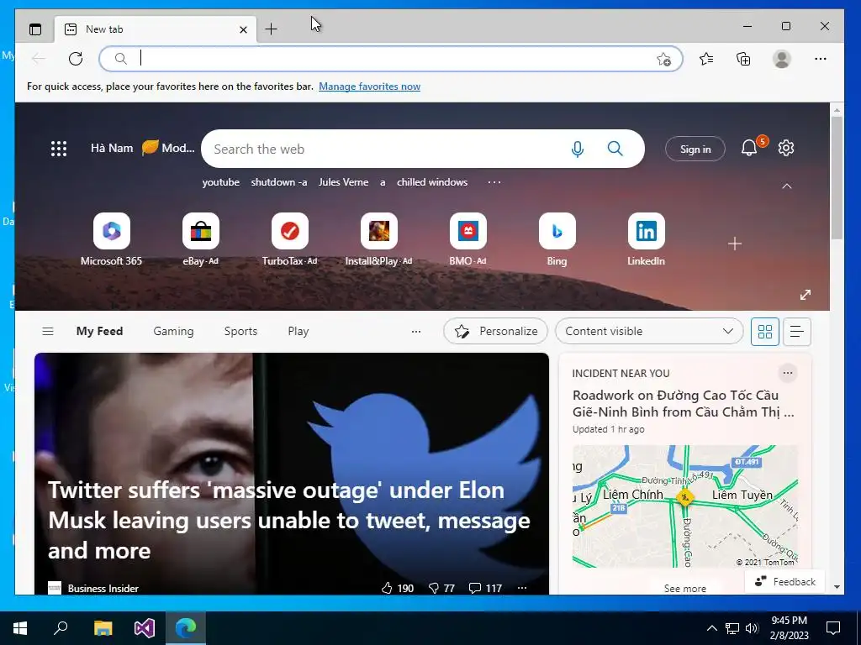Image resolution: width=861 pixels, height=645 pixels.
Task: Click the Personalize button
Action: [x=495, y=331]
